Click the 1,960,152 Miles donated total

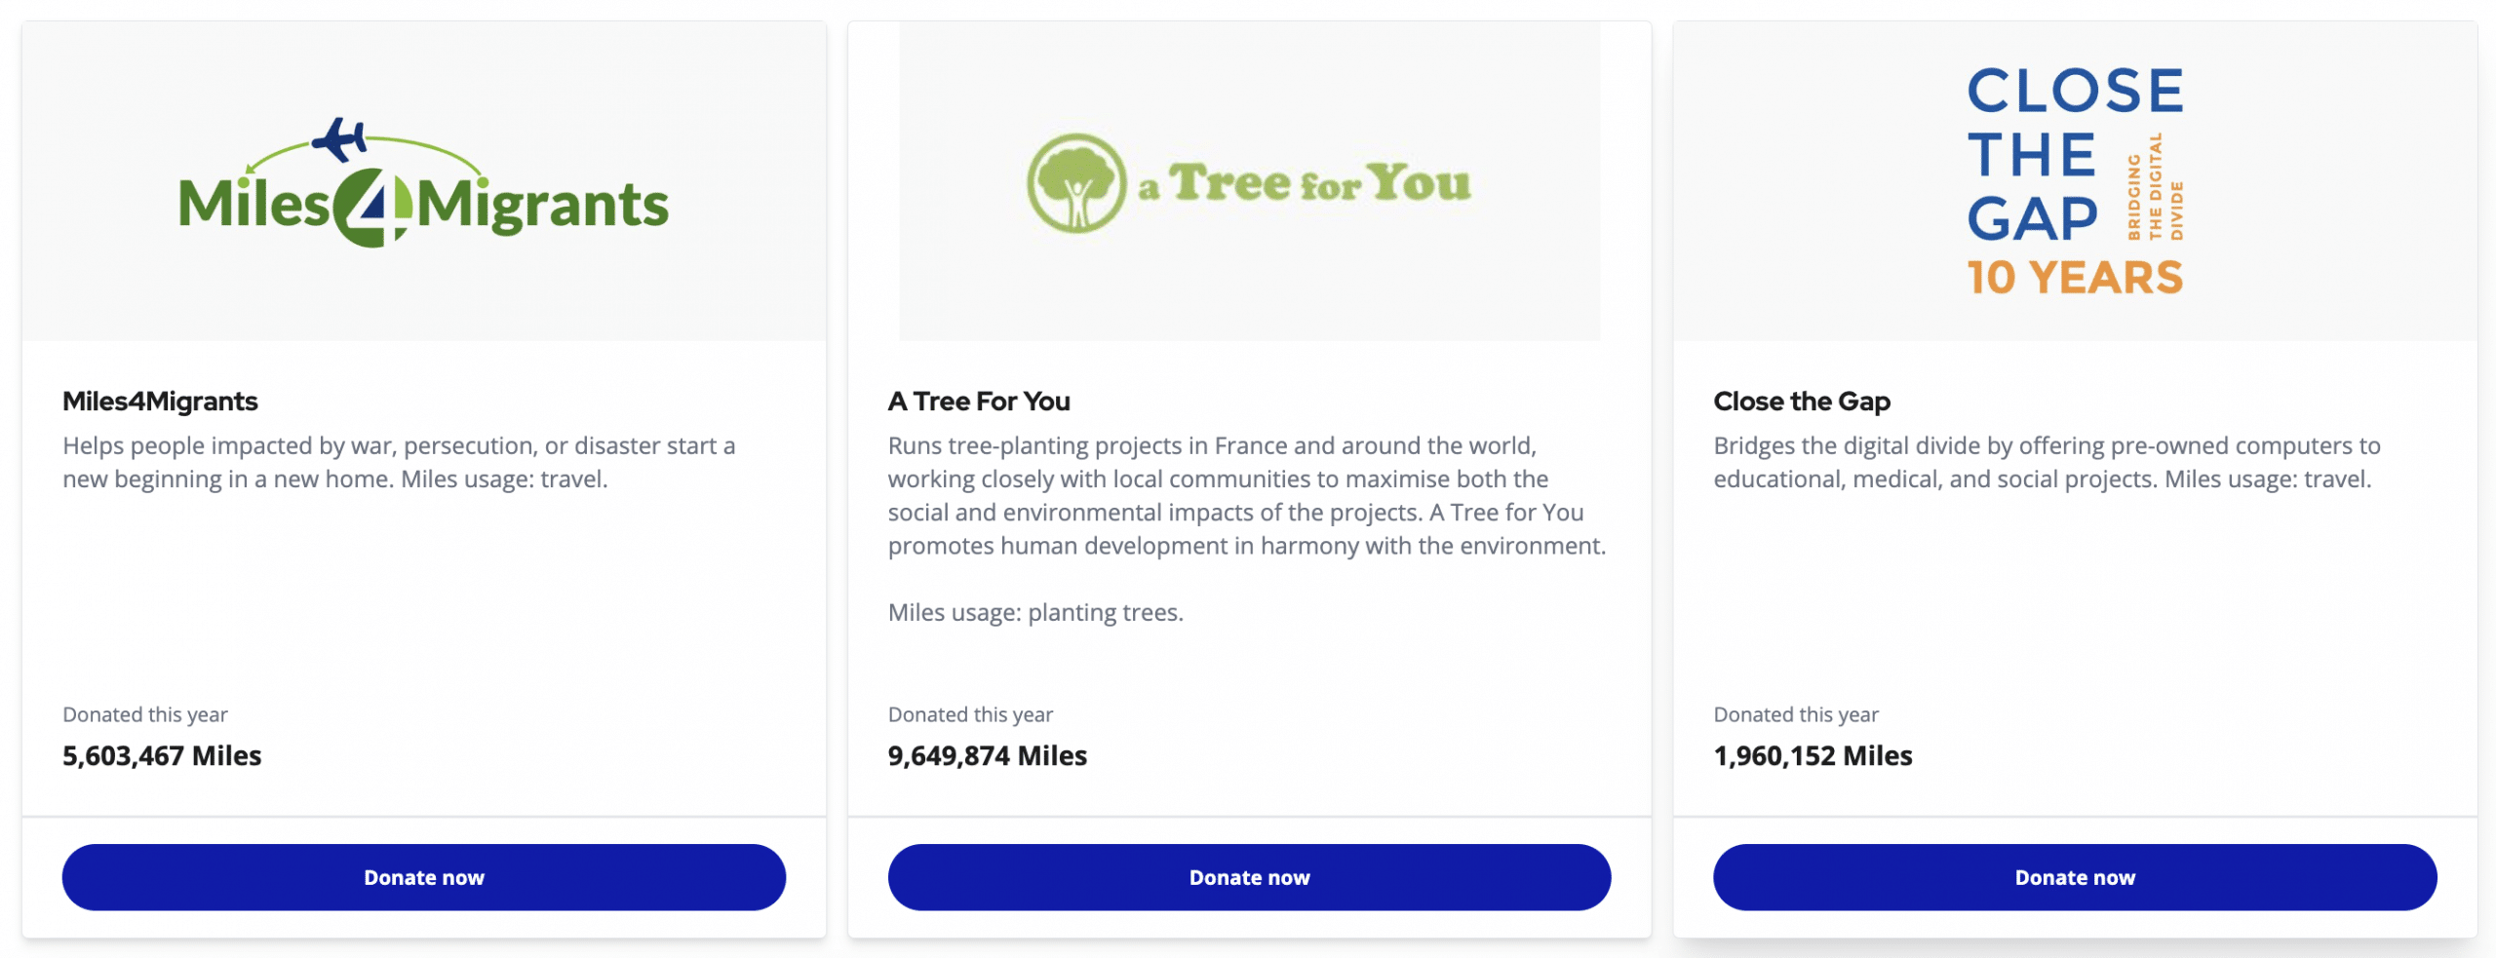click(1813, 755)
